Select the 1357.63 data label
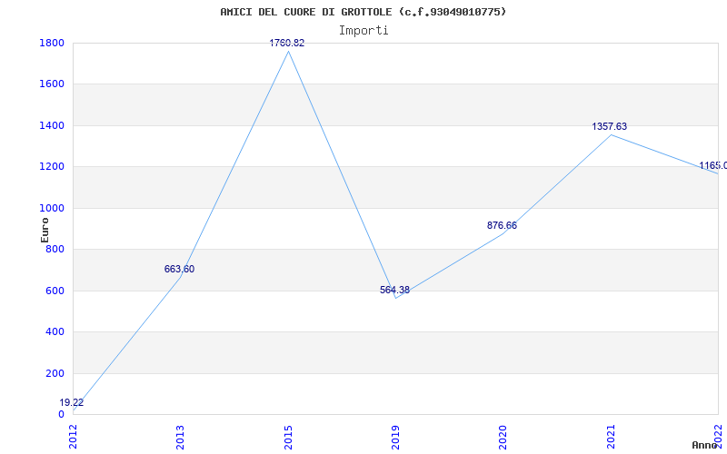The height and width of the screenshot is (454, 727). point(609,126)
